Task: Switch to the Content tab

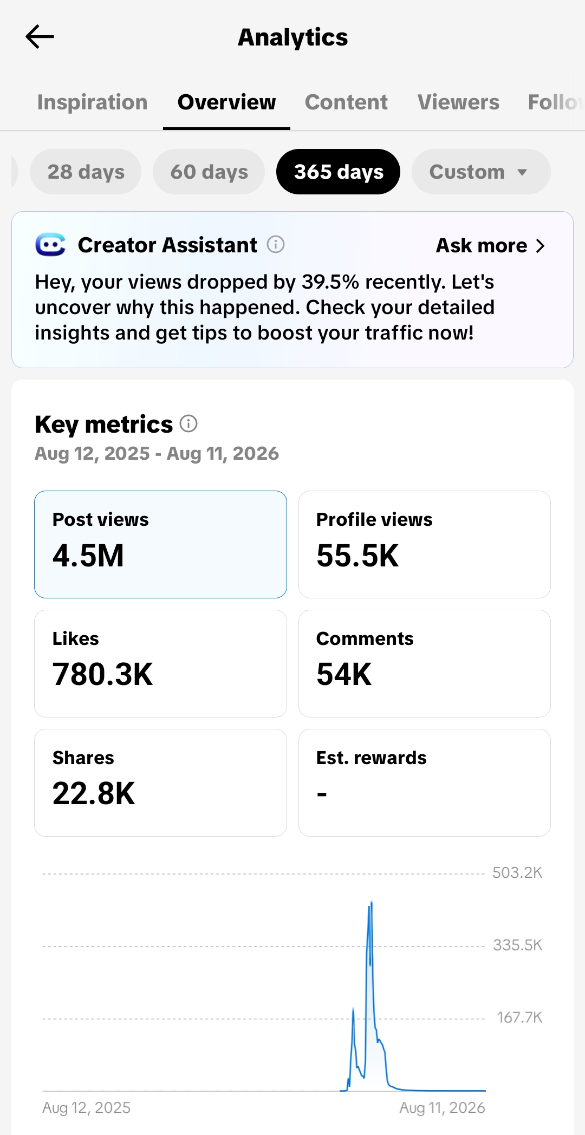Action: 346,102
